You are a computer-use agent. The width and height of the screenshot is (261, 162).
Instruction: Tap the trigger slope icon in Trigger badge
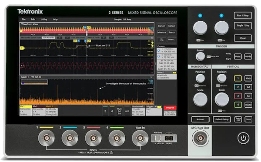click(x=147, y=112)
